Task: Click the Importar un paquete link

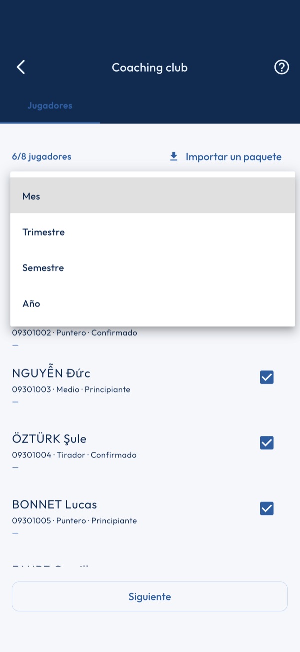Action: [233, 157]
